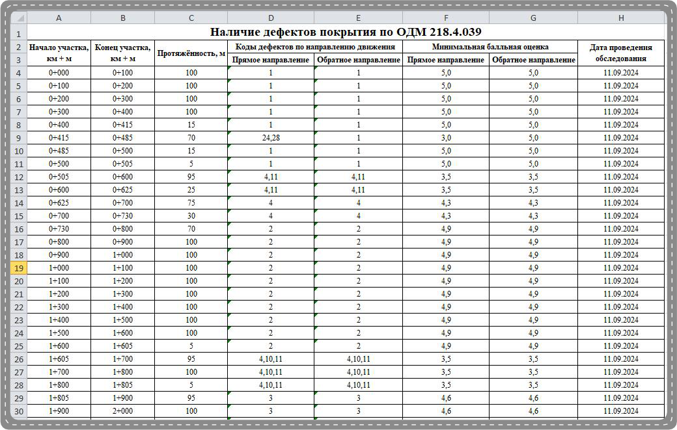The width and height of the screenshot is (677, 430).
Task: Click 'Протяжённость, м' header cell
Action: point(191,53)
